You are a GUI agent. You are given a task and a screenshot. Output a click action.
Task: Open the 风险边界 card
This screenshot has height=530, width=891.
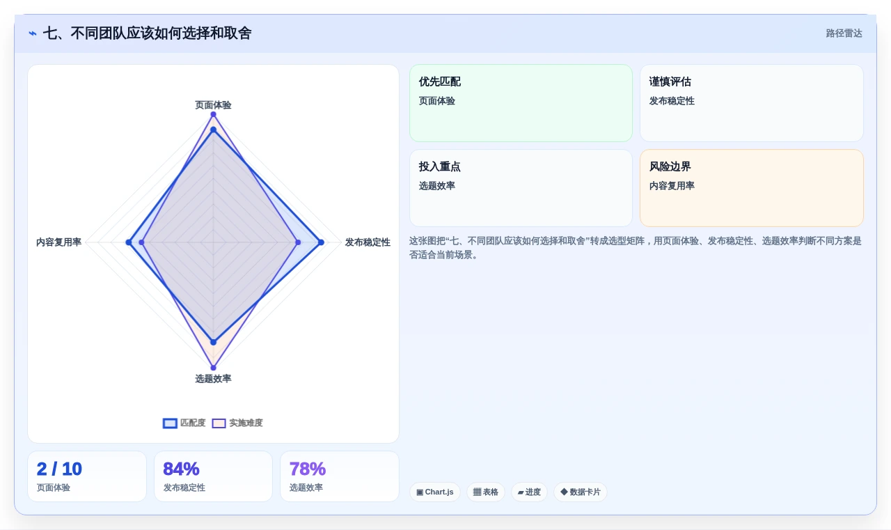click(x=752, y=188)
